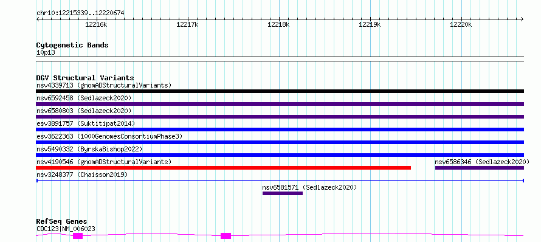The width and height of the screenshot is (541, 242).
Task: Click the Cytogenetic Bands track title
Action: [x=72, y=45]
